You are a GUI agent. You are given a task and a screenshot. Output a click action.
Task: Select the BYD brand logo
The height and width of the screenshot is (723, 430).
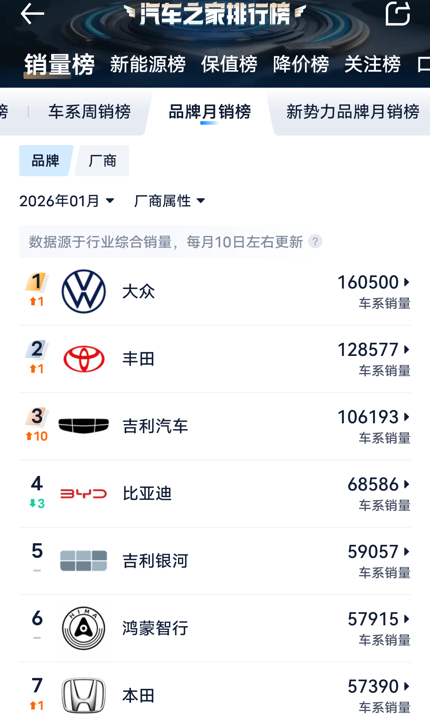(84, 493)
